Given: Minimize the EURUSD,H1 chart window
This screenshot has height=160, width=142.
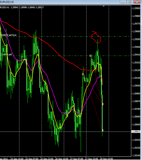Looking at the screenshot, I should (123, 2).
